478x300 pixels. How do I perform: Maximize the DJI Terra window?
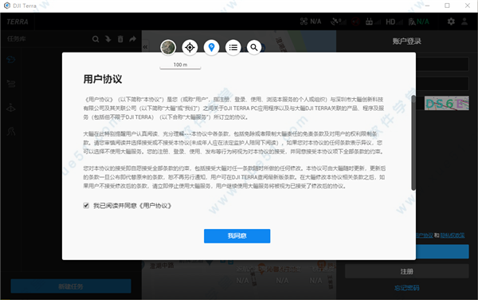pyautogui.click(x=447, y=6)
